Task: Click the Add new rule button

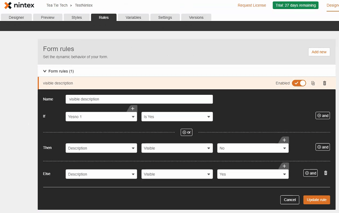Action: 319,52
